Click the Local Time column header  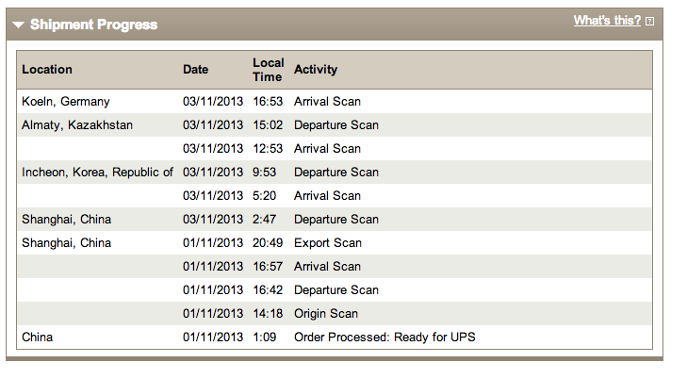[269, 70]
